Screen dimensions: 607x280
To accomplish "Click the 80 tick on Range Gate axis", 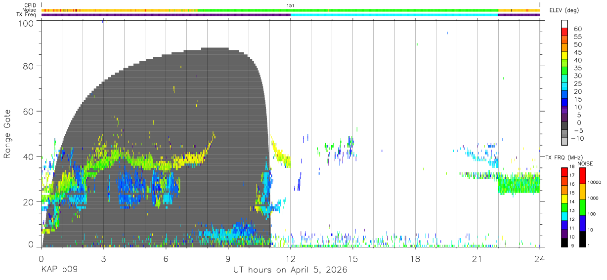I will pos(29,66).
